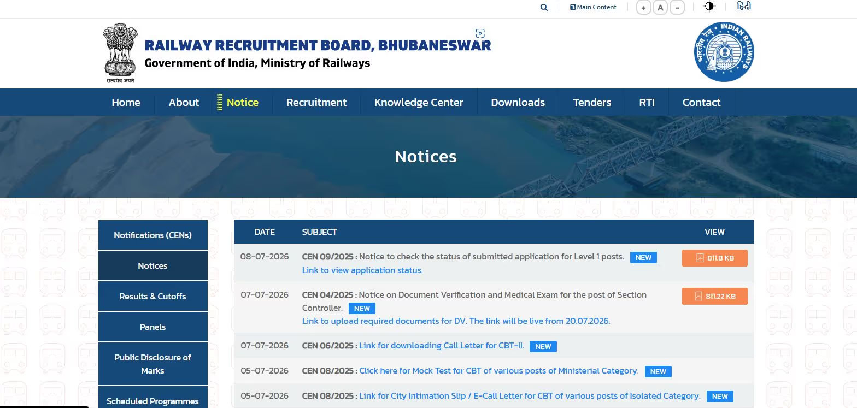Click NEW badge beside Isolated Category link
This screenshot has width=857, height=408.
click(x=720, y=397)
